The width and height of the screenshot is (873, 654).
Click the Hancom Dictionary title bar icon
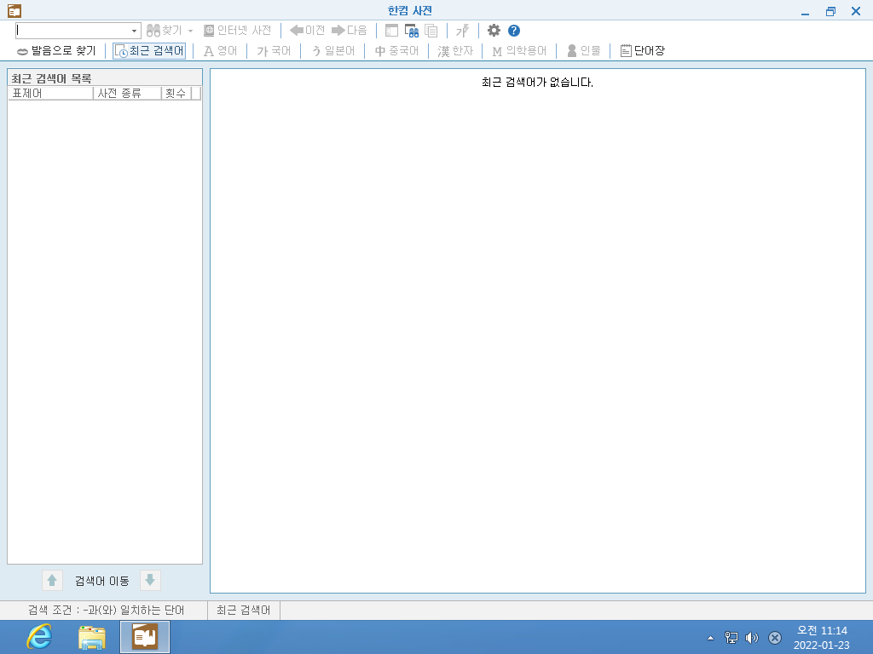coord(14,10)
